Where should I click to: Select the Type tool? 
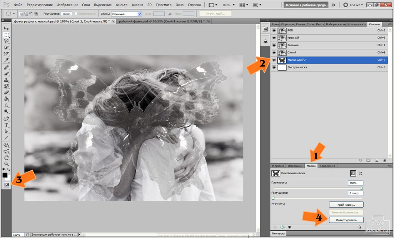tap(7, 125)
